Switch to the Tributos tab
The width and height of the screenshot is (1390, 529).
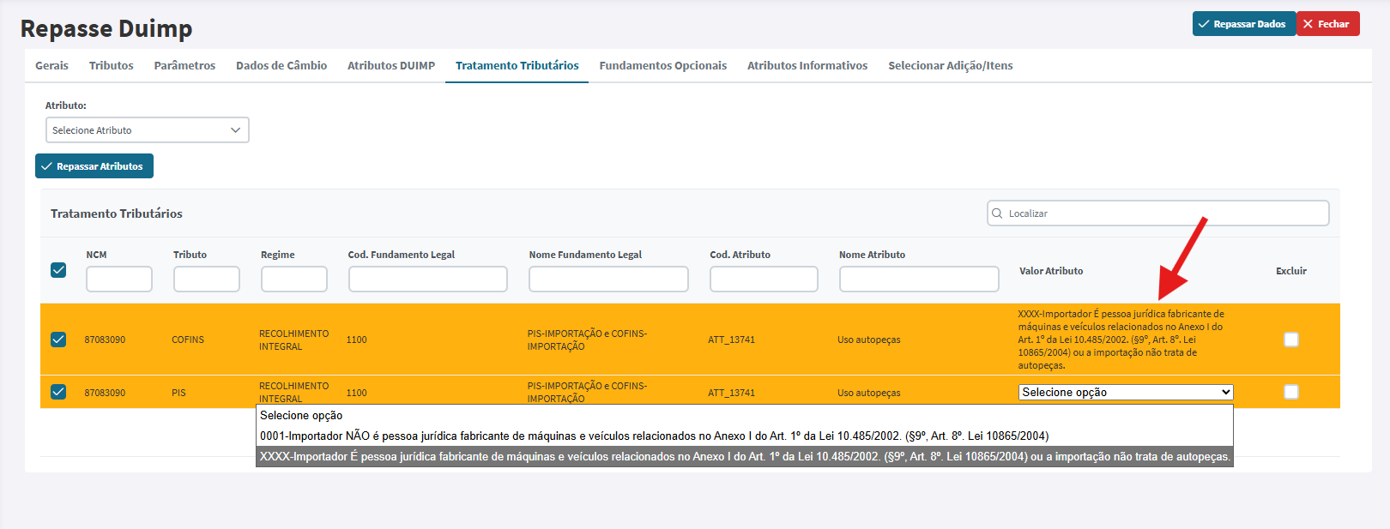click(112, 65)
